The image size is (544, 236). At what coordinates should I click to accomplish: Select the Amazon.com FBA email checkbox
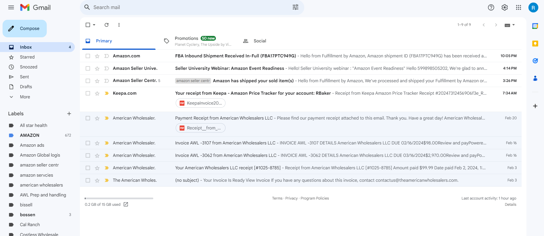(x=88, y=56)
